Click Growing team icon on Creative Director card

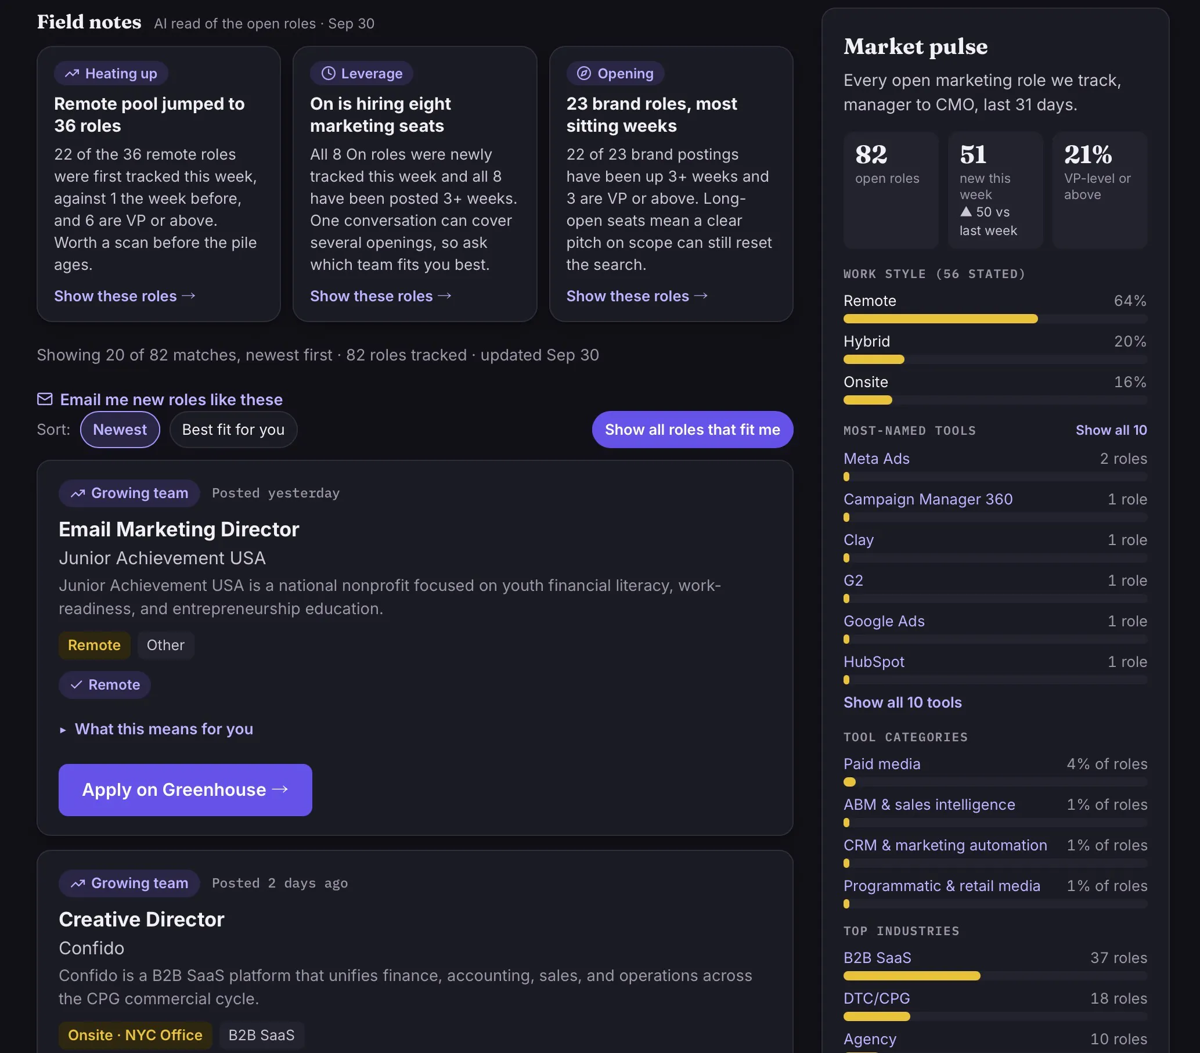point(77,883)
